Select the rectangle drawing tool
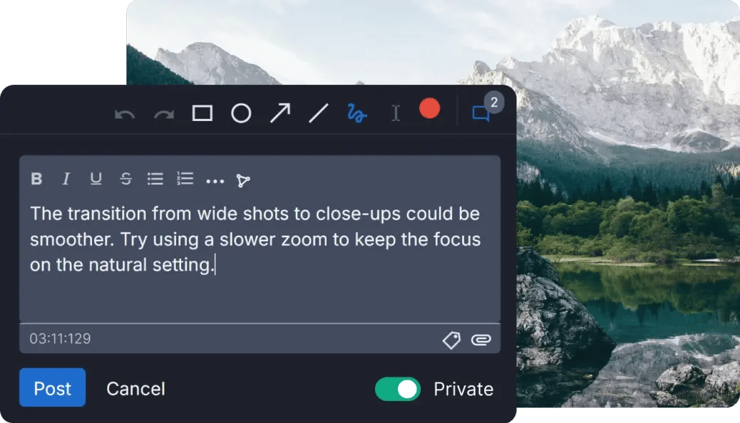The image size is (740, 423). 202,113
